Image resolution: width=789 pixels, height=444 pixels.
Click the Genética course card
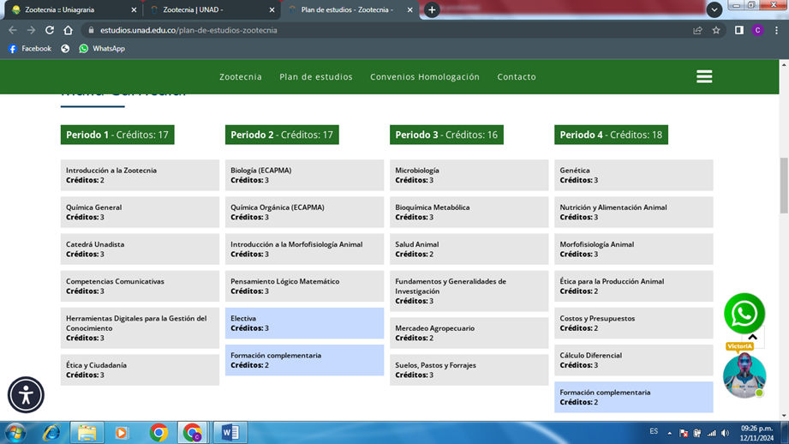coord(633,175)
